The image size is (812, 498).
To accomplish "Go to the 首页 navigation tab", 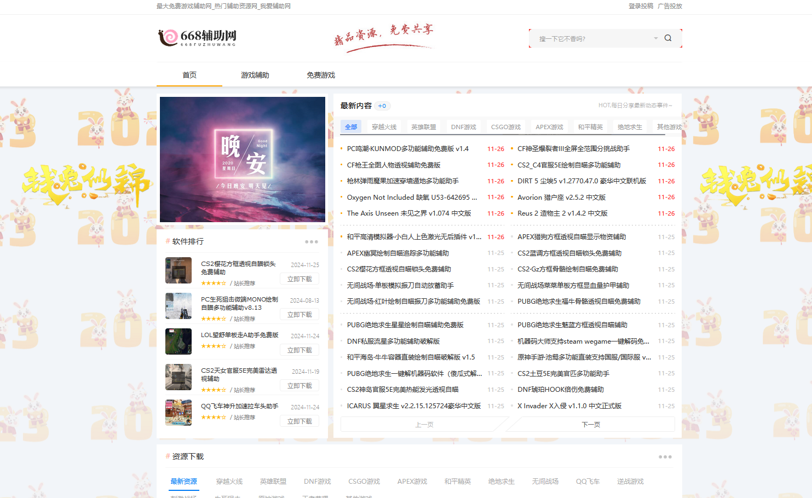I will [189, 75].
